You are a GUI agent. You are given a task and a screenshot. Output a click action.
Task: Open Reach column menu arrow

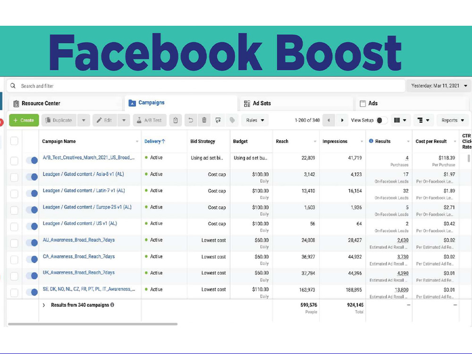click(x=315, y=142)
